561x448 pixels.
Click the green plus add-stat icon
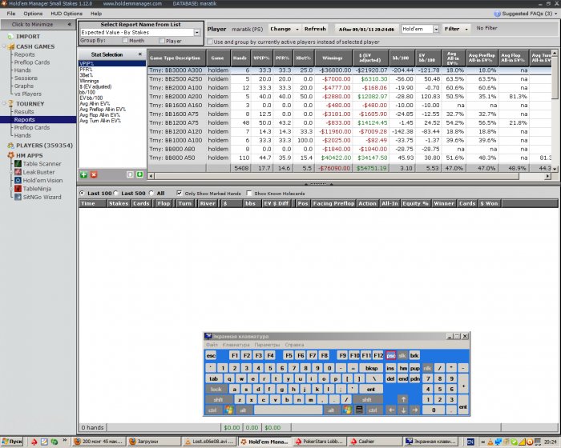pyautogui.click(x=83, y=174)
